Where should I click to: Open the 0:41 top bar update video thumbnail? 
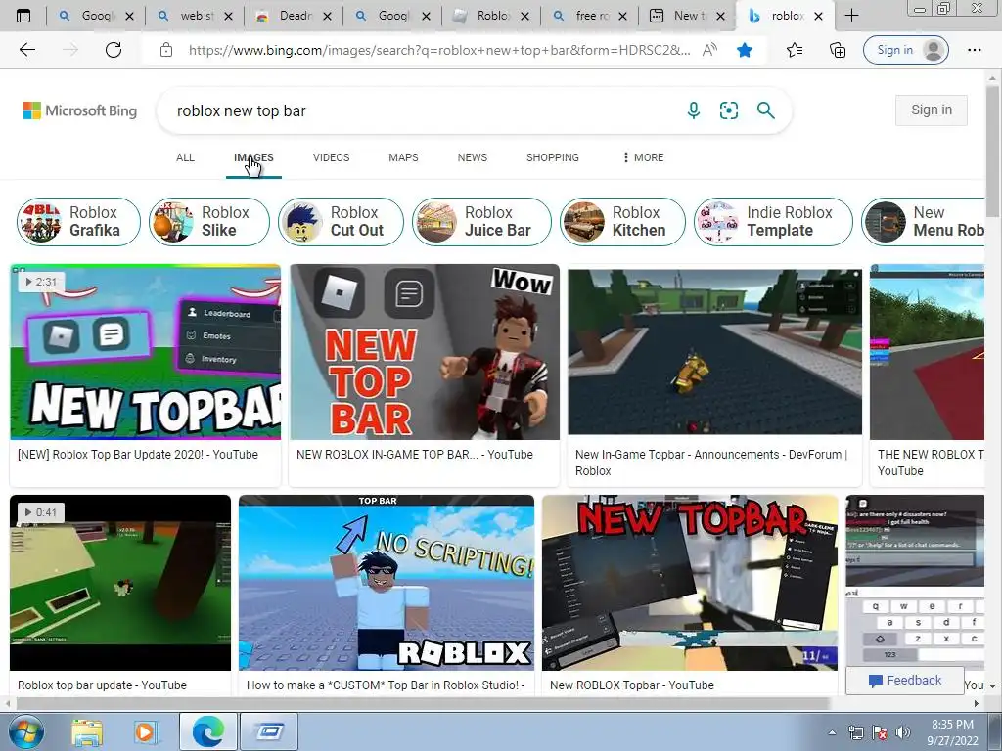click(120, 583)
